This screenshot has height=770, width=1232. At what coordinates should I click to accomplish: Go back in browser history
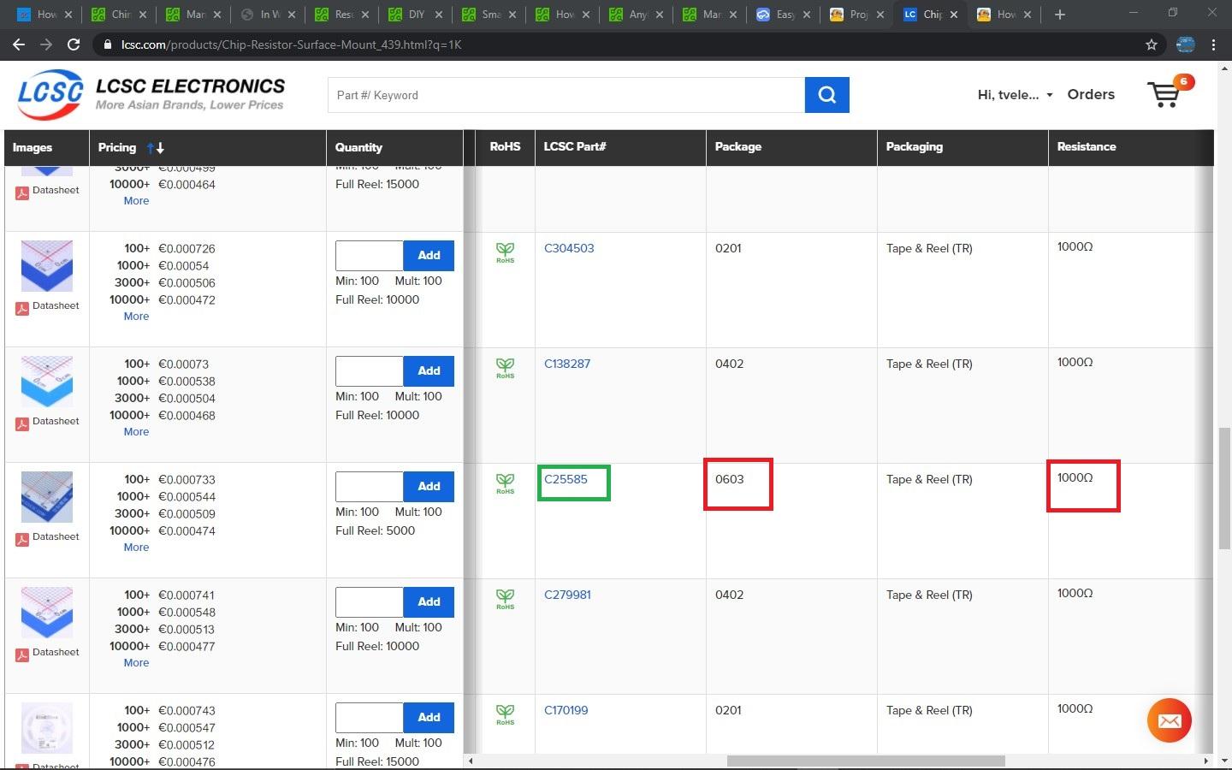[19, 44]
